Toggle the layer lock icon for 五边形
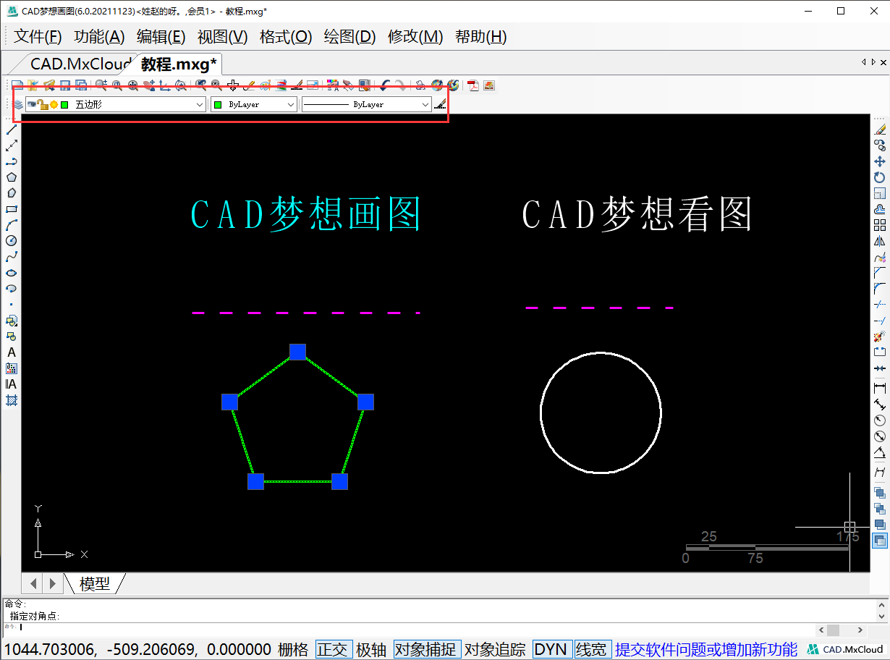 (x=43, y=104)
